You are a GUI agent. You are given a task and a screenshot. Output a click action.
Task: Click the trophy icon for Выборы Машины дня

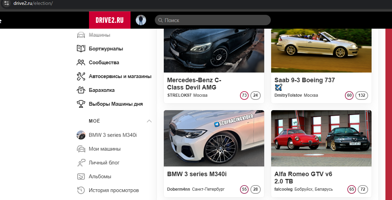click(x=81, y=104)
